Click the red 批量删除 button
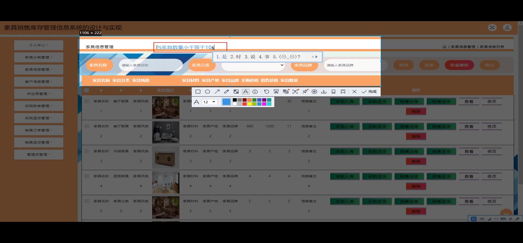This screenshot has height=243, width=523. coord(459,65)
